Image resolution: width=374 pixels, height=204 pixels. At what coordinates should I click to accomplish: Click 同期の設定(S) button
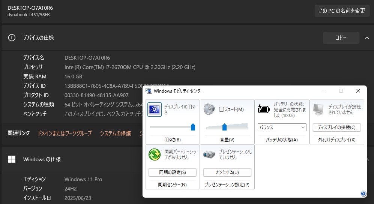coord(173,172)
